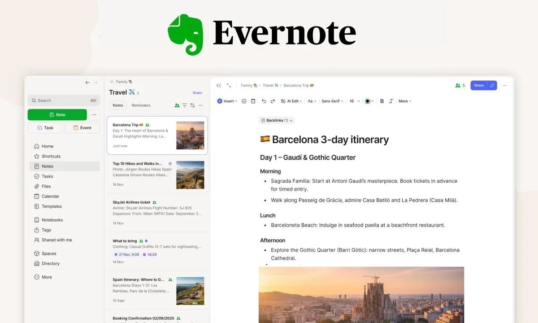Toggle italic formatting in the editor
The width and height of the screenshot is (538, 323).
(391, 101)
